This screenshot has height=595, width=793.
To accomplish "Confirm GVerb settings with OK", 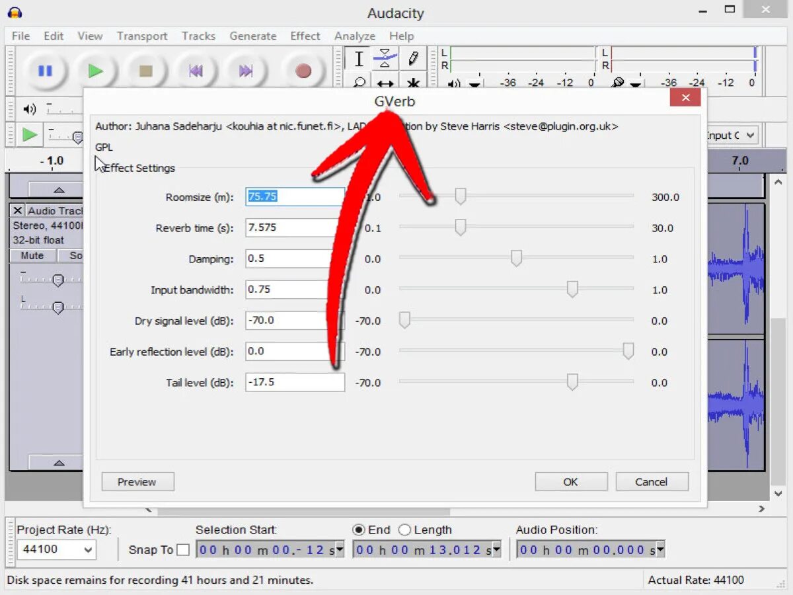I will [x=571, y=481].
